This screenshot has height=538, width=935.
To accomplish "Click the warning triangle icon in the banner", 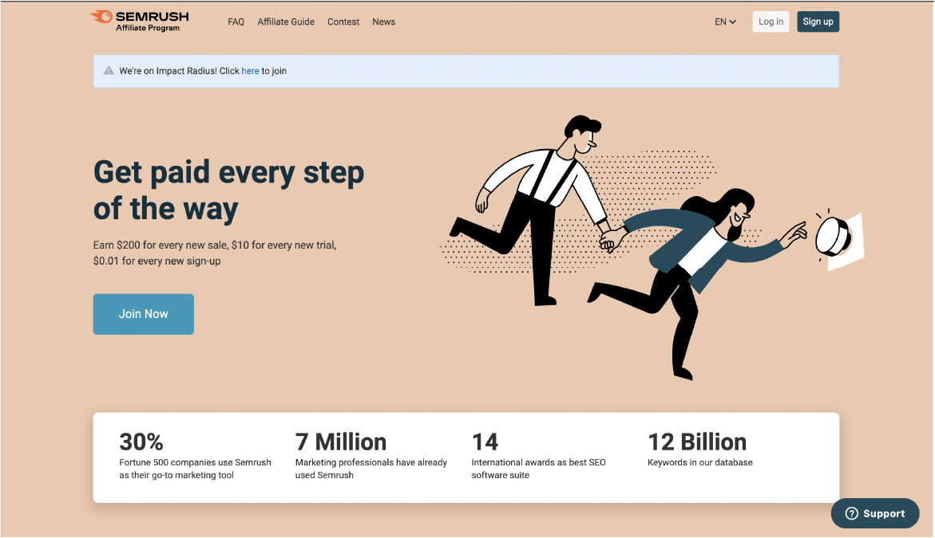I will click(109, 71).
